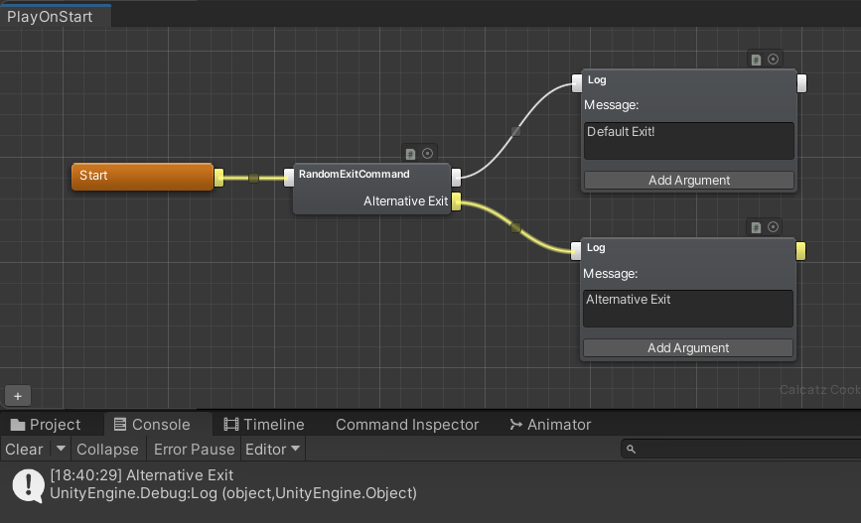Toggle Collapse in the Console toolbar

point(107,450)
